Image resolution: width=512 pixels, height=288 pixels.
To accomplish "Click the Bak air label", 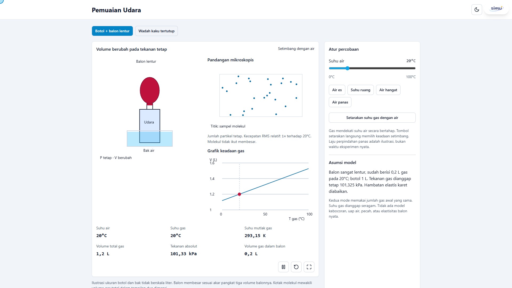I will 149,150.
